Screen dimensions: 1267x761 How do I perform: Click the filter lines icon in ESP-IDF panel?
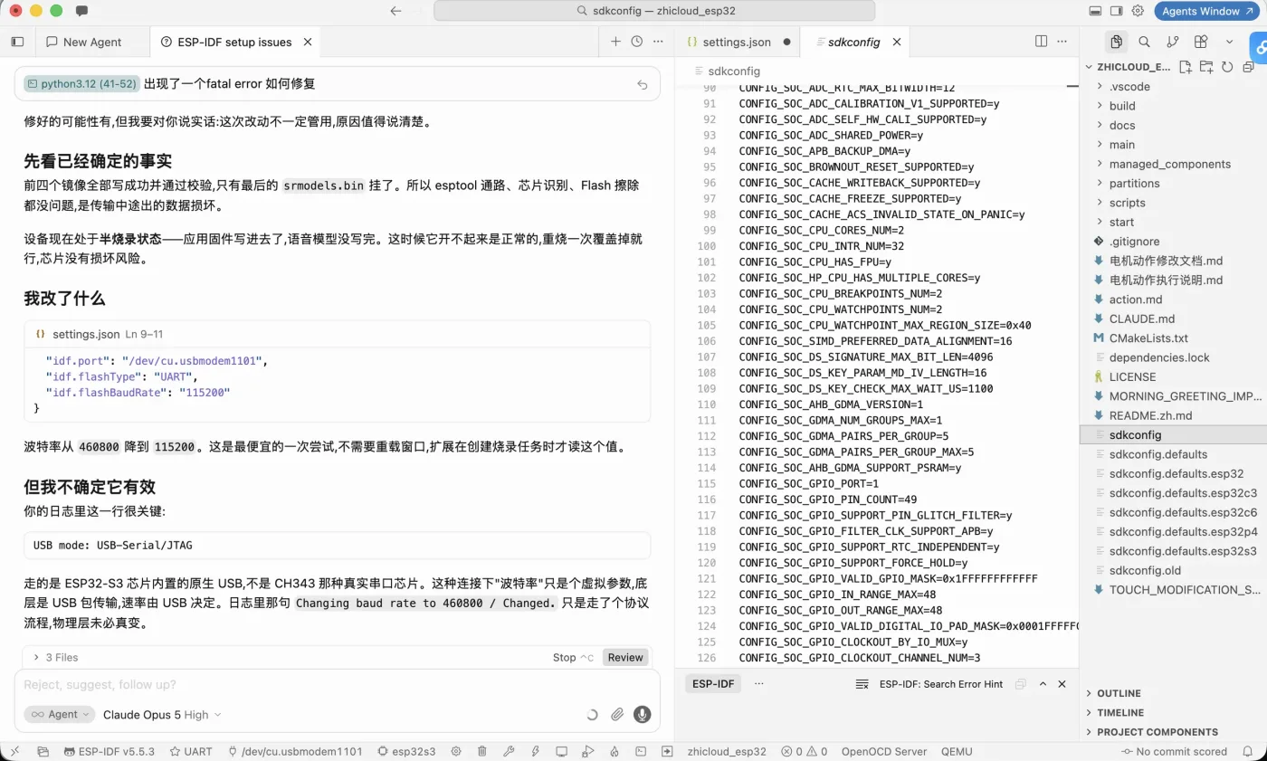[x=862, y=684]
